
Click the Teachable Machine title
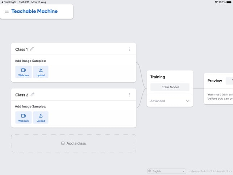click(34, 11)
